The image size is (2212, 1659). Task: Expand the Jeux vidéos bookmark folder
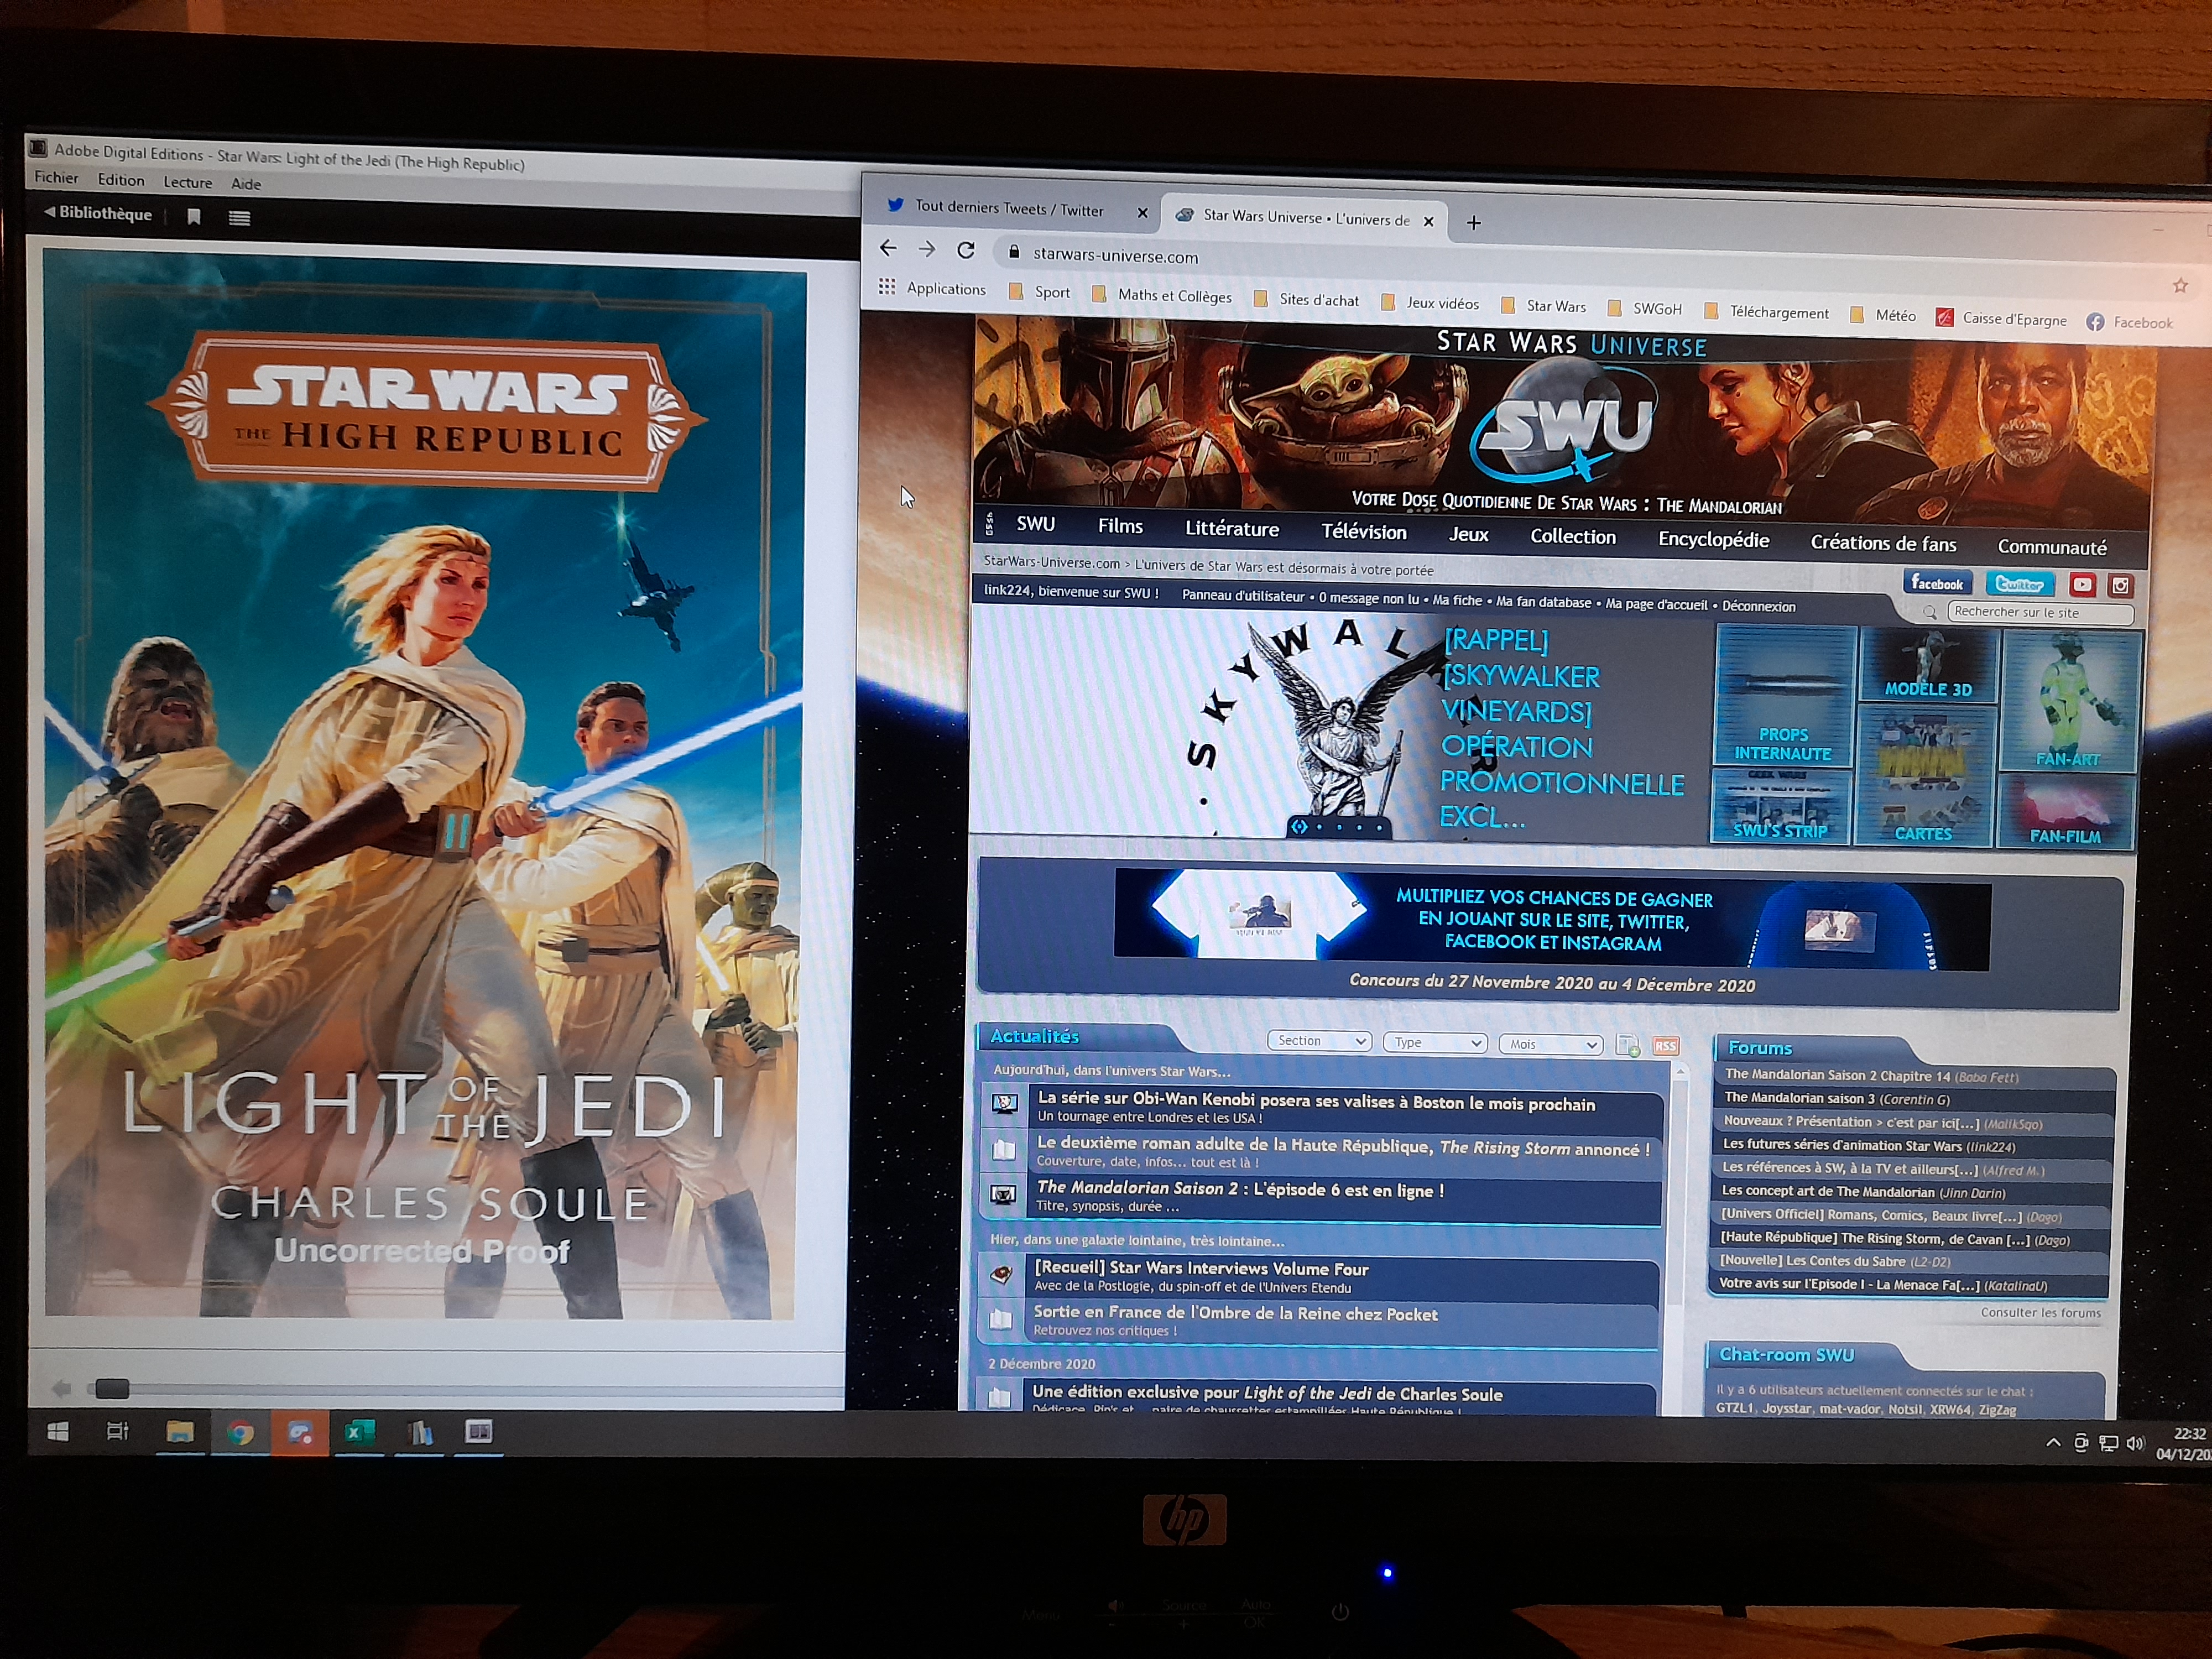[1430, 303]
